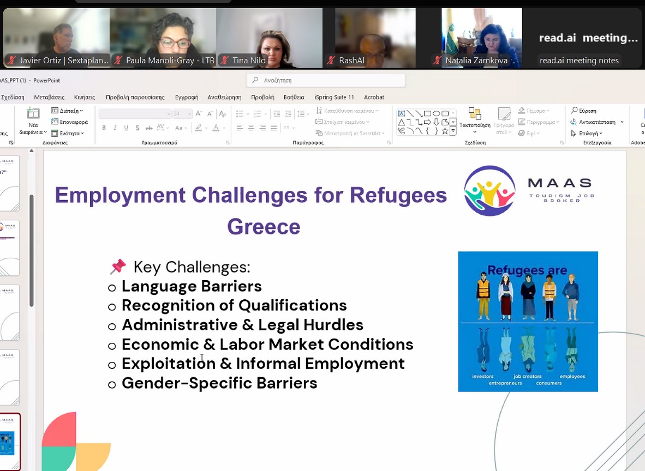Open the Layout (Διάταξη) dropdown
Image resolution: width=645 pixels, height=471 pixels.
(68, 111)
